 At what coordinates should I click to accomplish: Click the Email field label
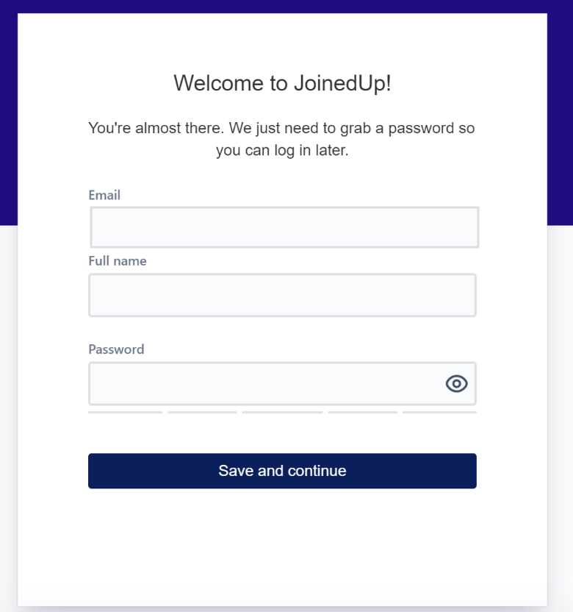coord(104,195)
